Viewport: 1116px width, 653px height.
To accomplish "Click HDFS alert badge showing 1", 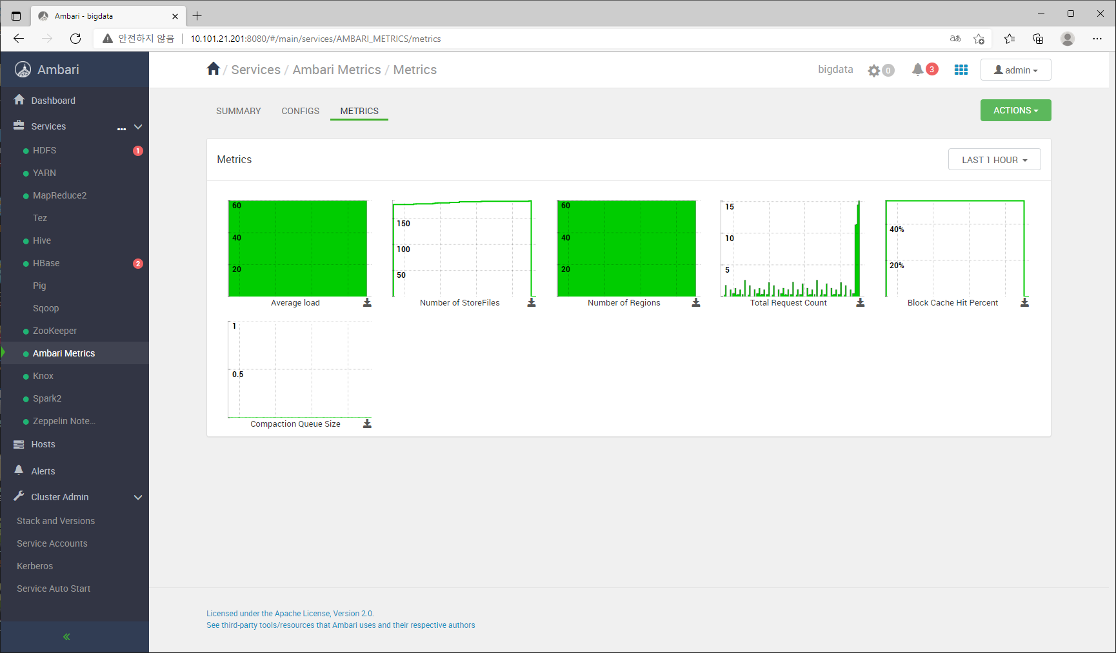I will point(138,151).
